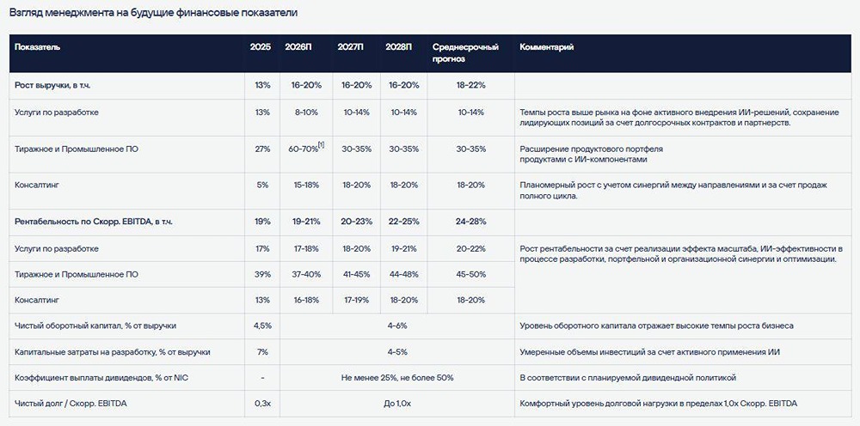Image resolution: width=860 pixels, height=426 pixels.
Task: Select the "Чистый долг / Скорр. EBITDA" row label
Action: 71,404
